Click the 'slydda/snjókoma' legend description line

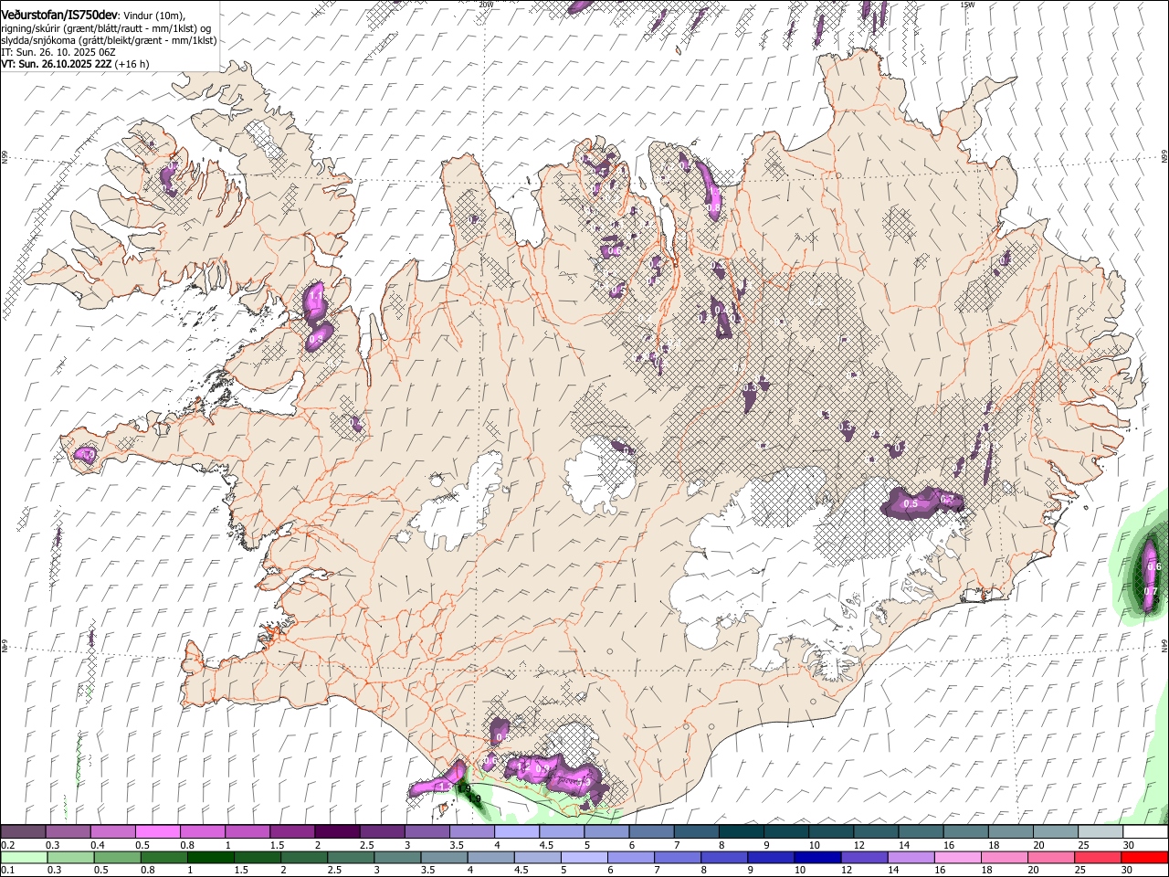(x=109, y=40)
